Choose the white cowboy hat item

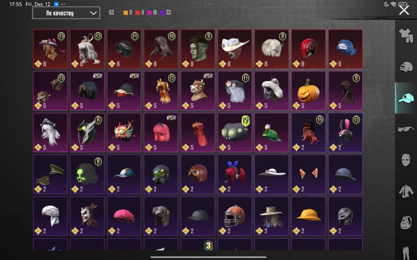235,49
